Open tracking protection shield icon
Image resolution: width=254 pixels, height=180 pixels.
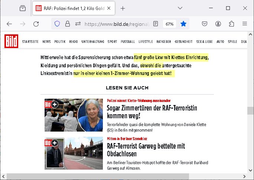click(57, 24)
